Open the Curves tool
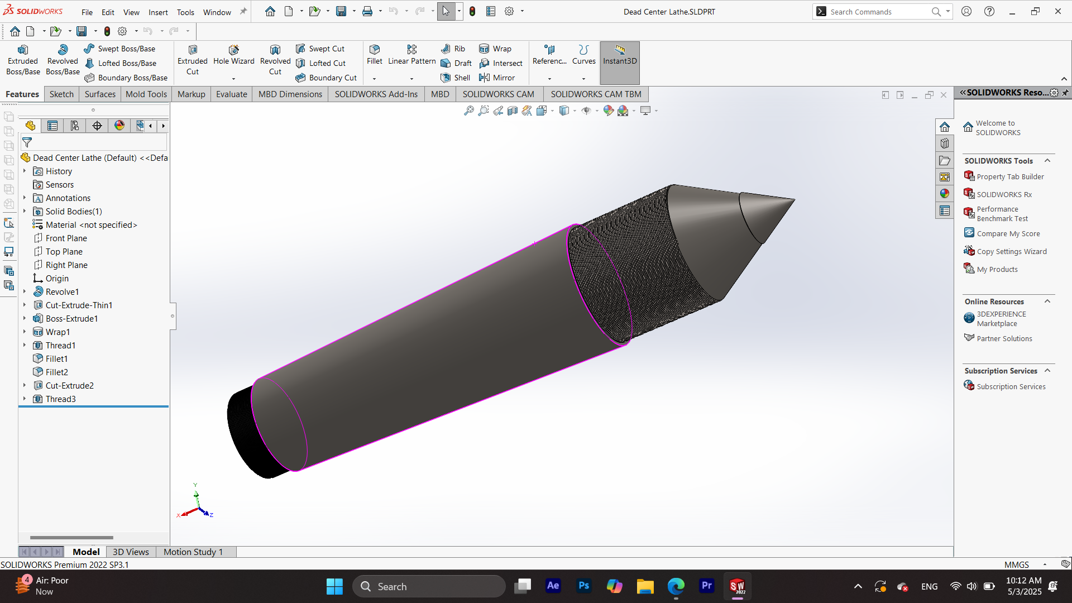Screen dimensions: 1072x603 pos(584,56)
